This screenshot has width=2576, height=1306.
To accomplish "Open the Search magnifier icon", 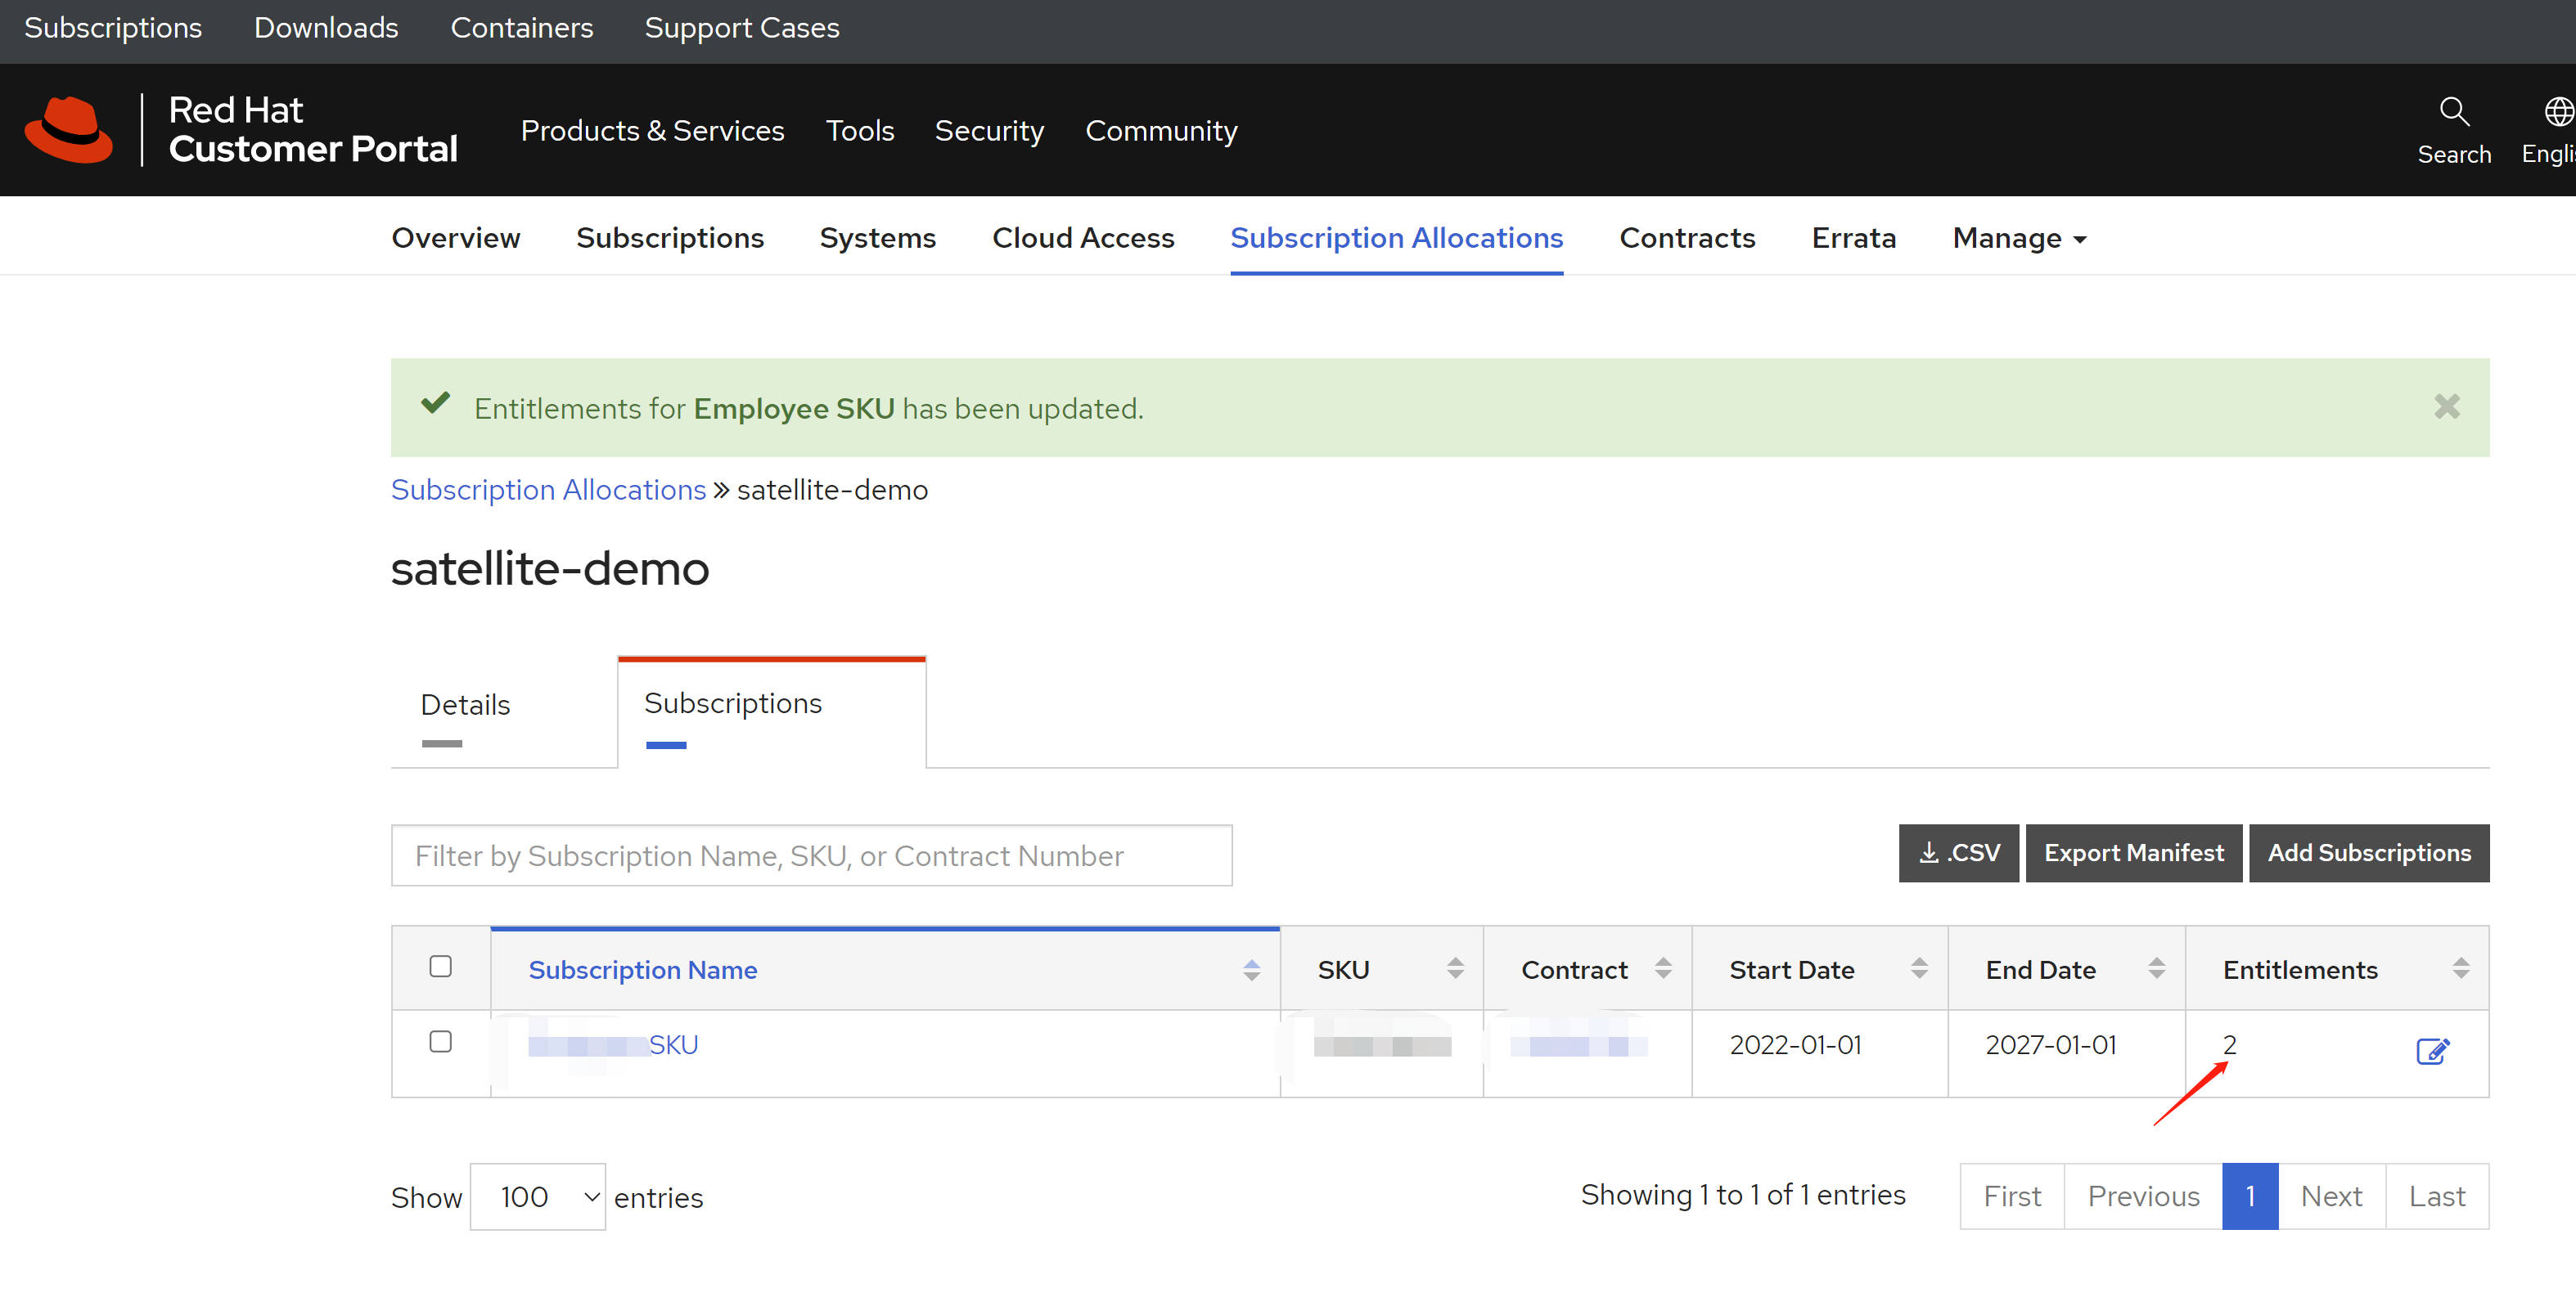I will [x=2453, y=111].
